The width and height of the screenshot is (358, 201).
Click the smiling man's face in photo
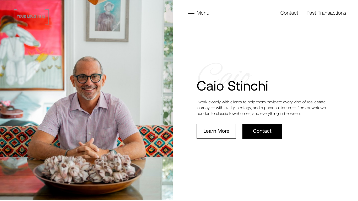(x=88, y=80)
